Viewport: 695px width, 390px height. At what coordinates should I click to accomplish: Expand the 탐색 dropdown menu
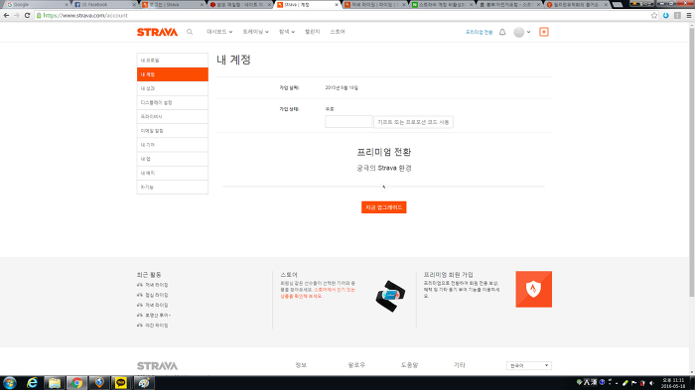point(287,32)
